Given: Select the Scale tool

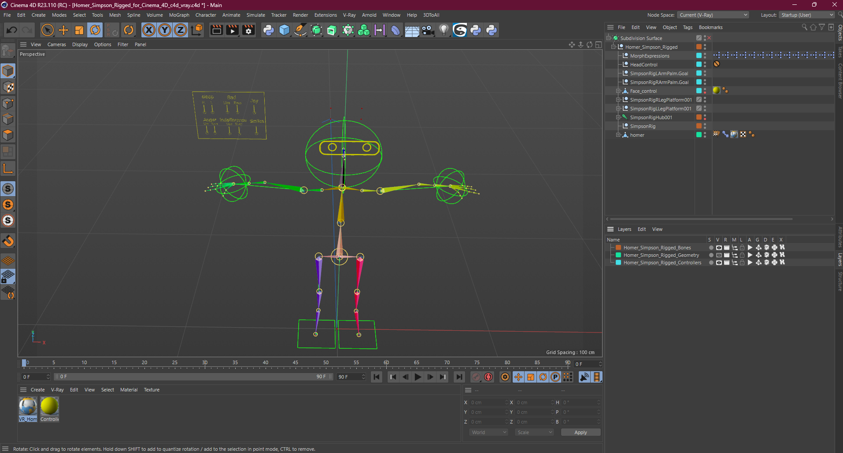Looking at the screenshot, I should 79,30.
